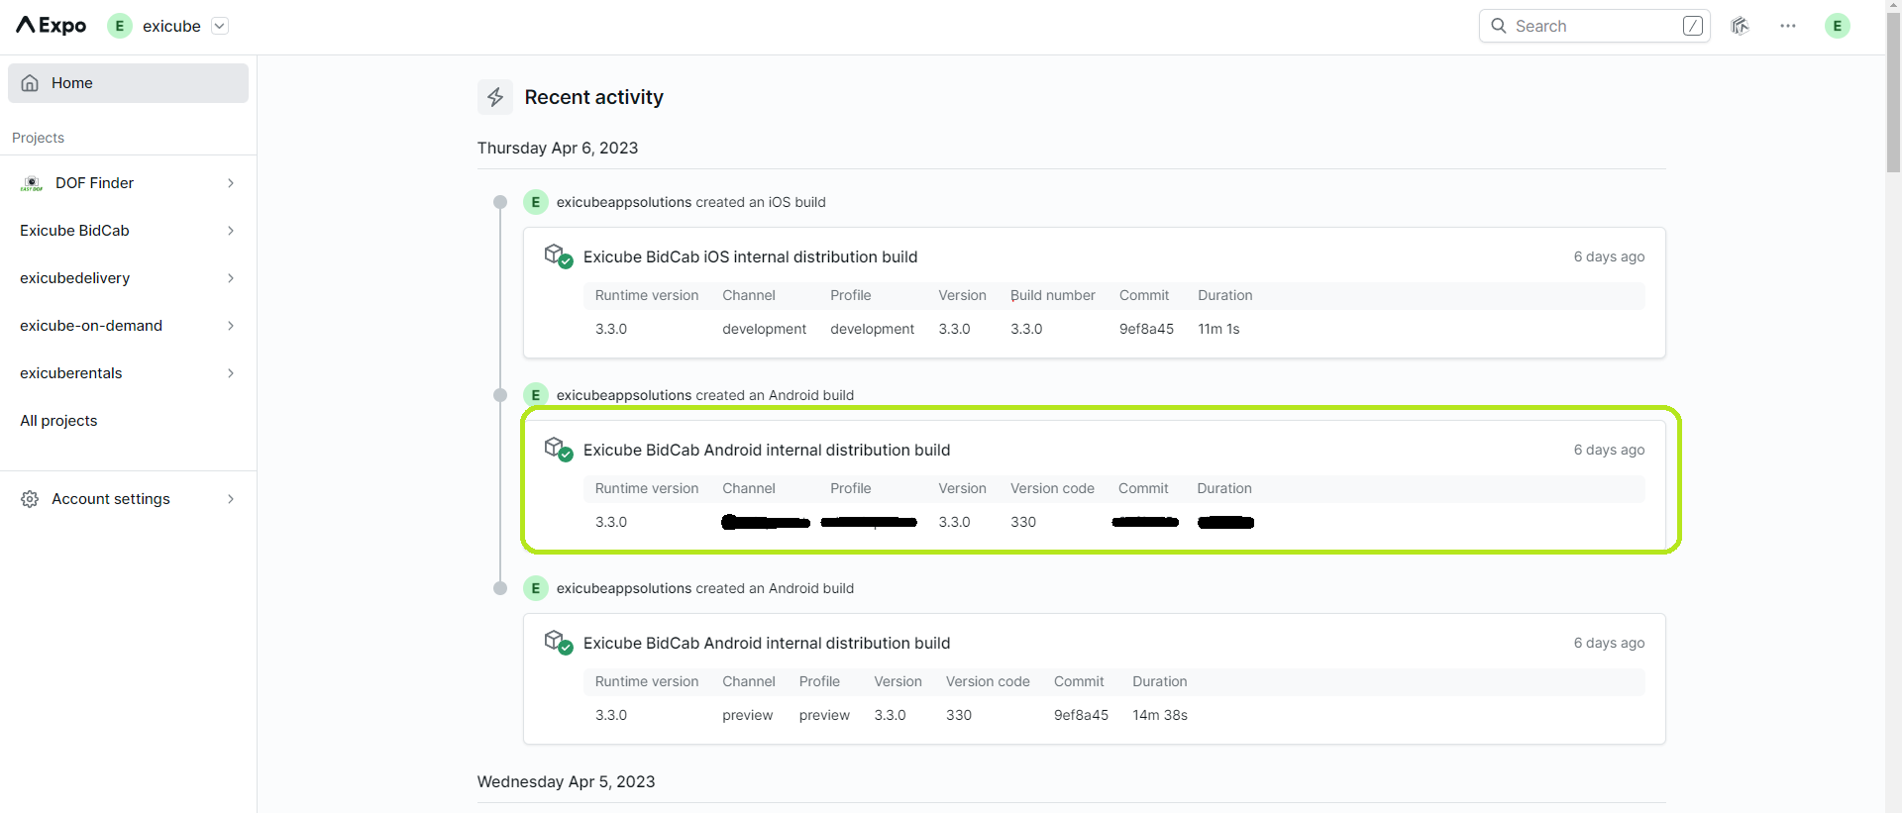The width and height of the screenshot is (1902, 813).
Task: Open Exicube BidCab iOS internal distribution build
Action: [750, 256]
